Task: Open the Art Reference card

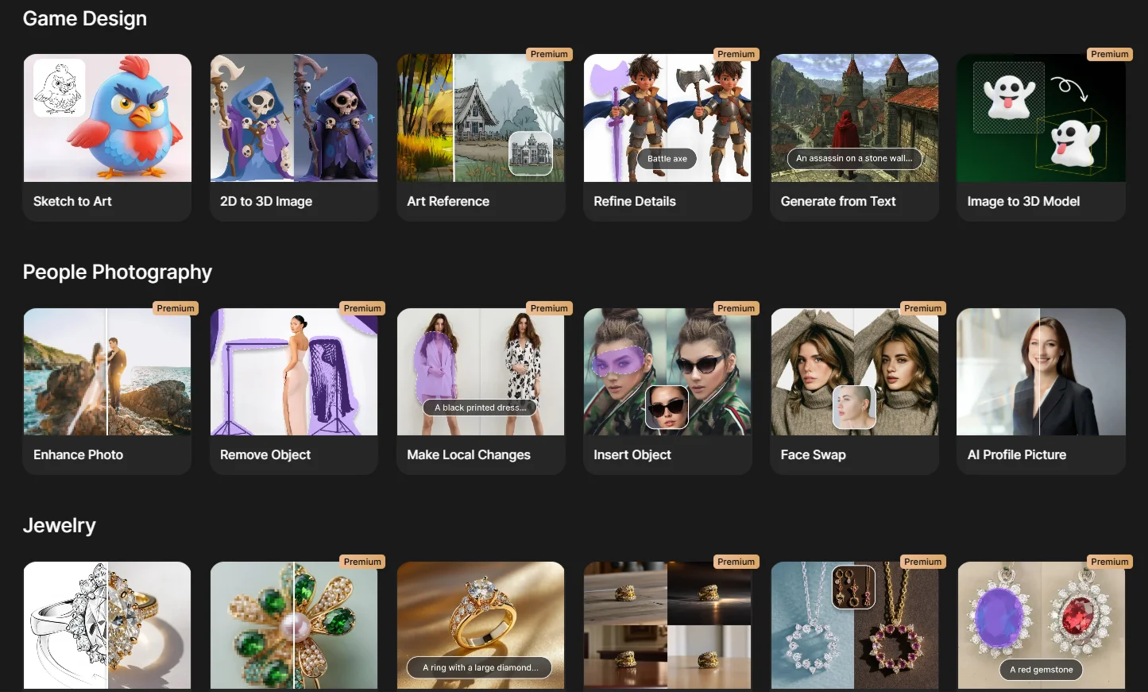Action: pos(481,137)
